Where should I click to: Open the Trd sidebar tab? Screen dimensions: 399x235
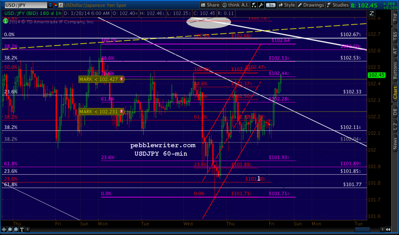[x=395, y=17]
